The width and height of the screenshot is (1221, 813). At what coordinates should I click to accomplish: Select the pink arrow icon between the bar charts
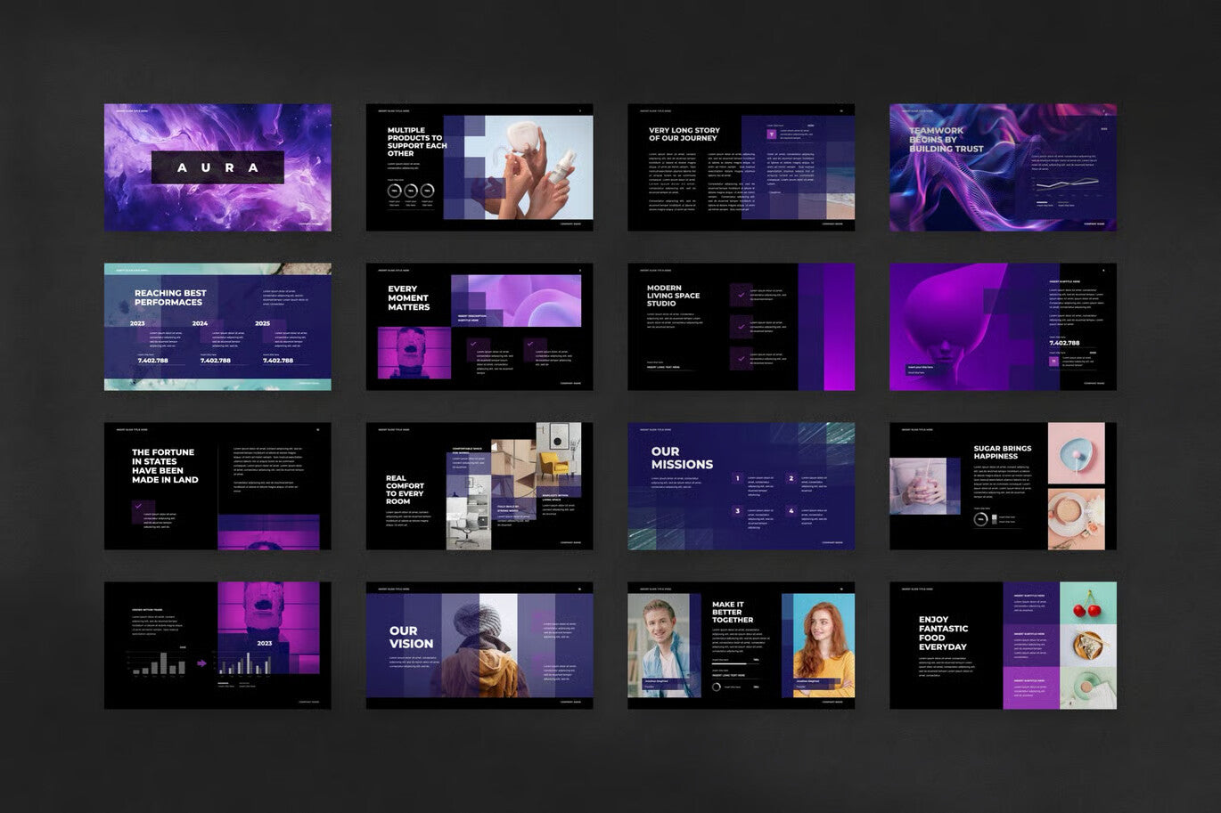click(201, 663)
